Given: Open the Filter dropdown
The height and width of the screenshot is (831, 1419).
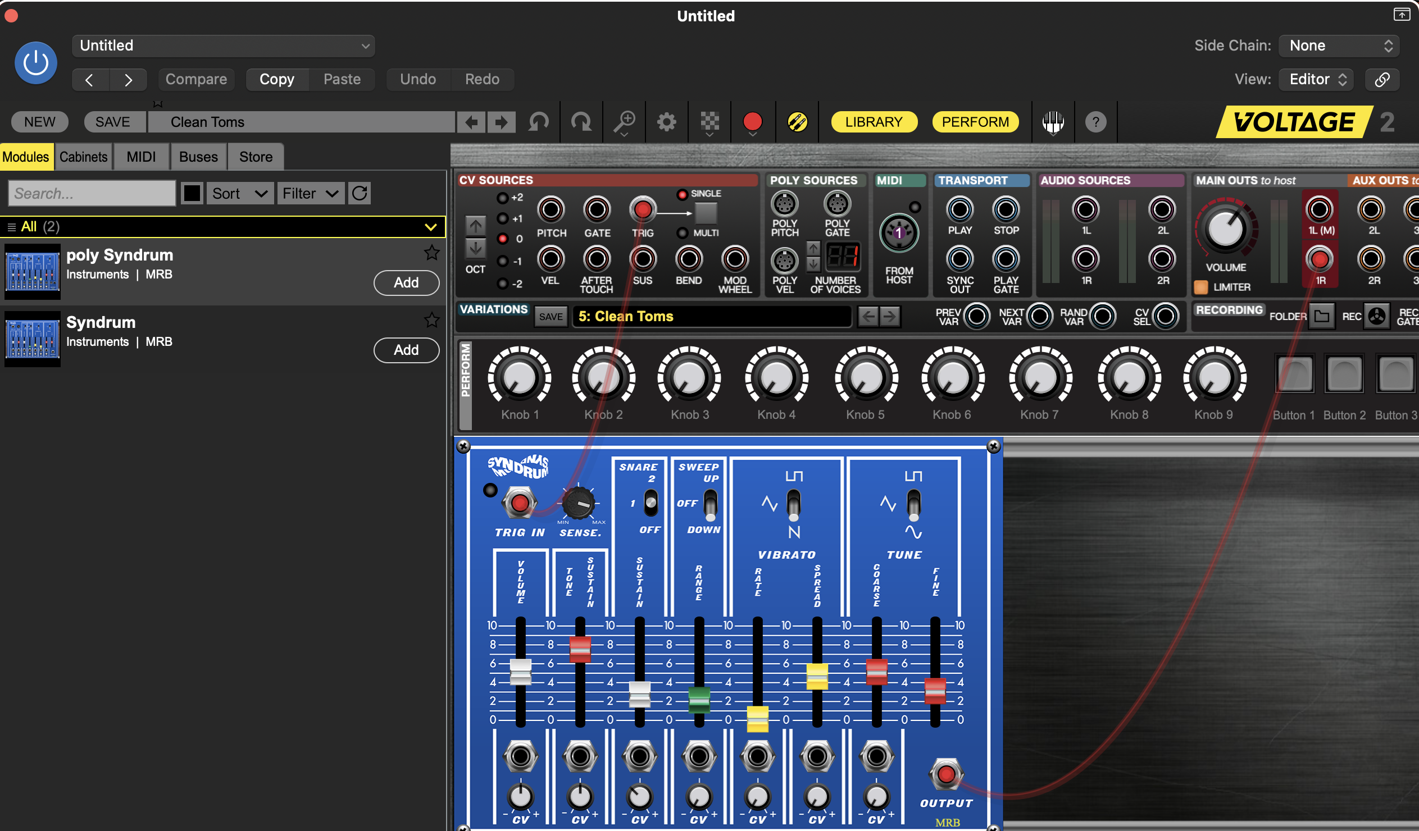Looking at the screenshot, I should tap(310, 193).
